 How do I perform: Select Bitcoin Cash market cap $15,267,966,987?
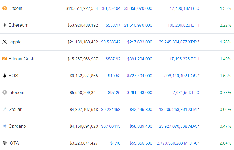pyautogui.click(x=83, y=59)
